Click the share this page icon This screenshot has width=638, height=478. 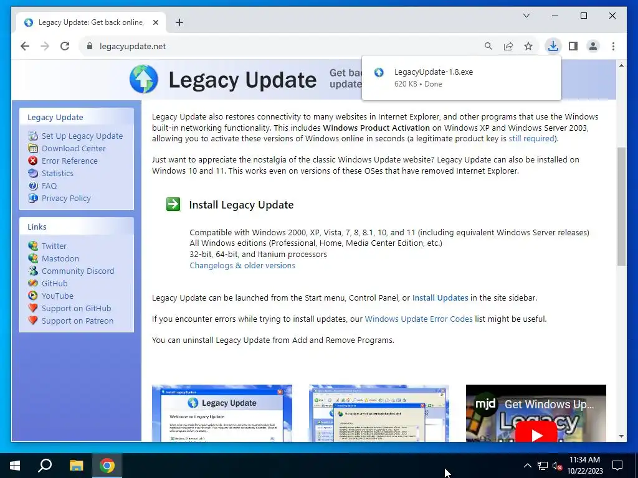tap(508, 46)
